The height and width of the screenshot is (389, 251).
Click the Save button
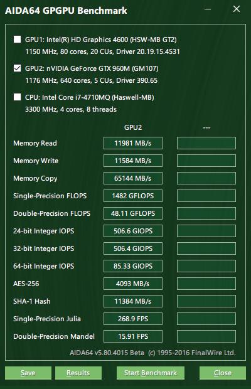click(28, 373)
